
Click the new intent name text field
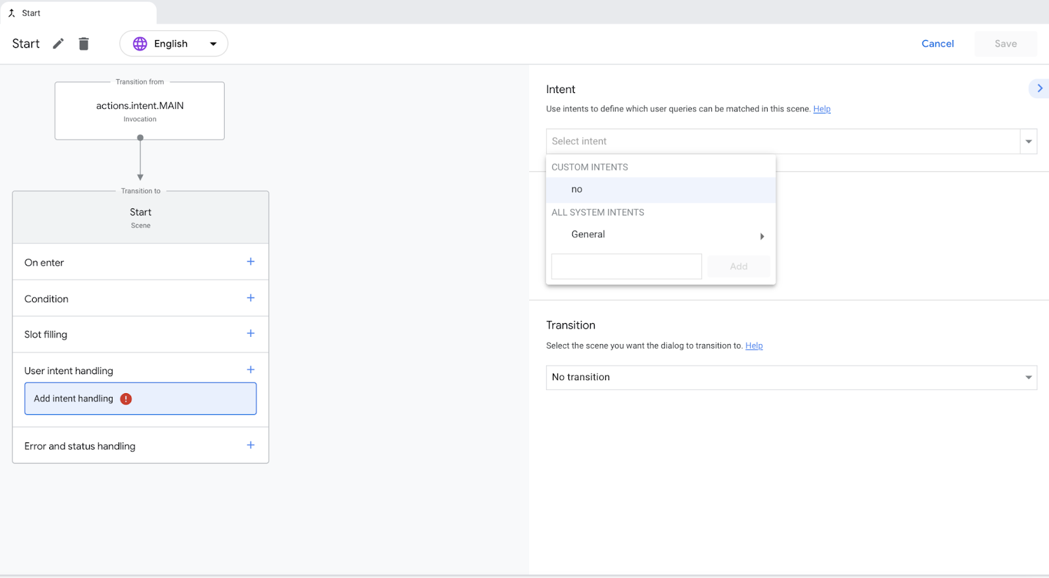[626, 267]
